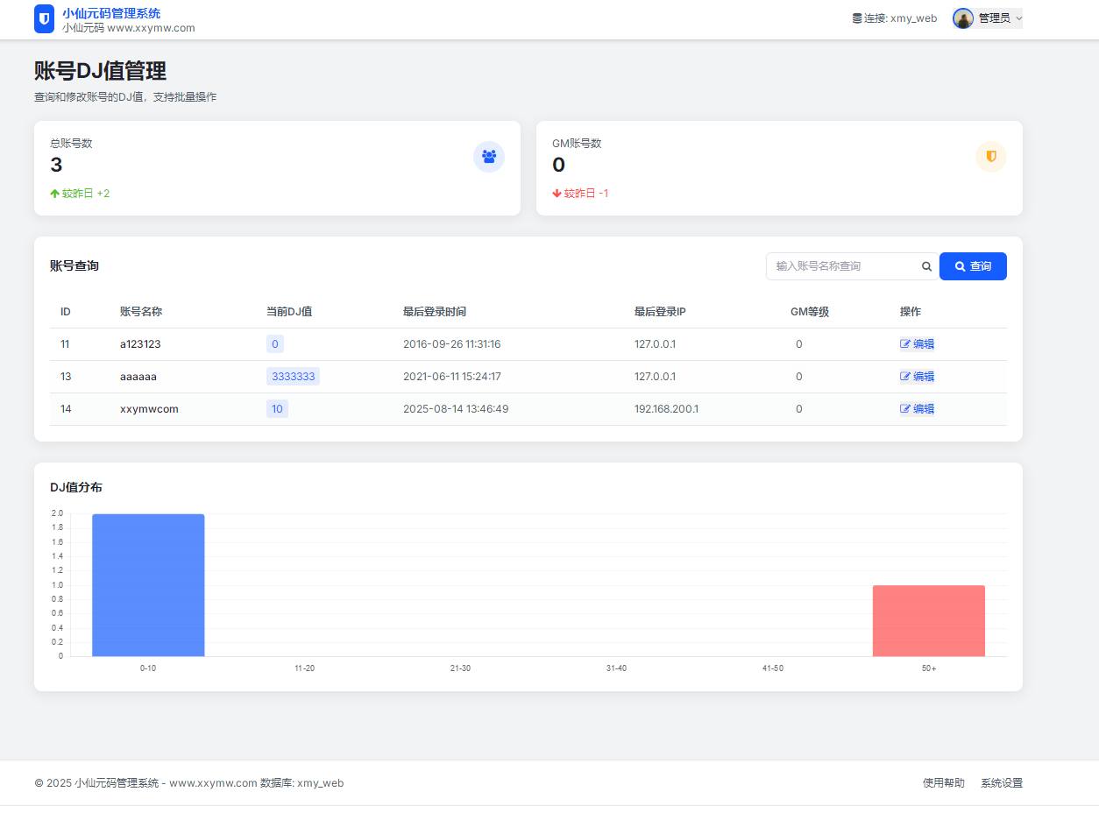Image resolution: width=1099 pixels, height=820 pixels.
Task: Click the GM accounts shield icon
Action: click(991, 157)
